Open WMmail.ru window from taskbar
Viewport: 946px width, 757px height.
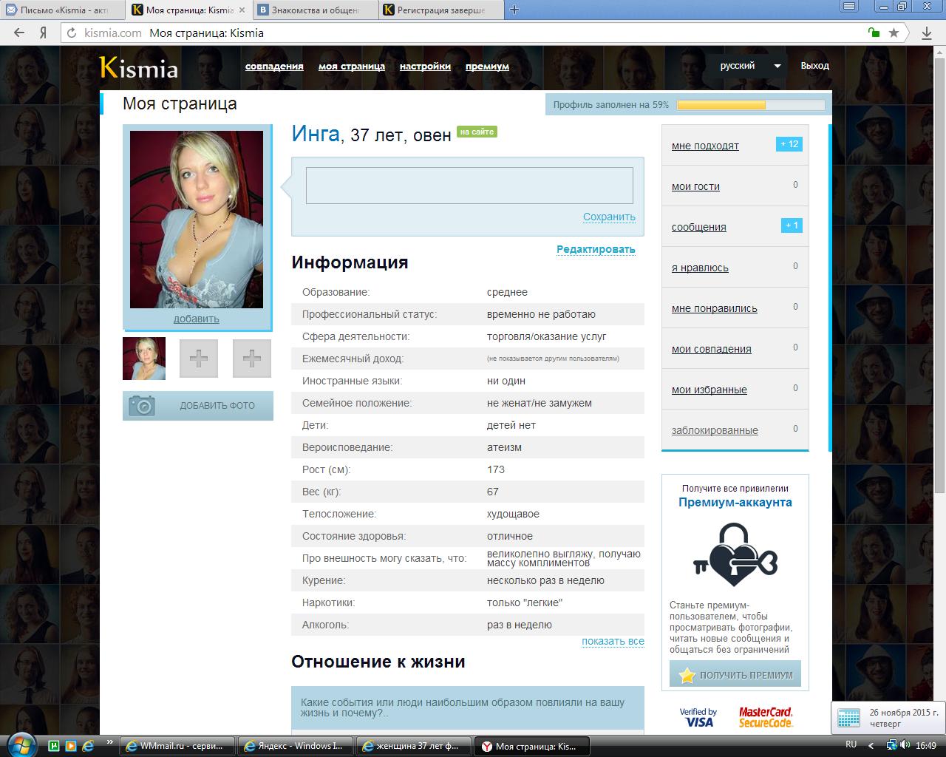(x=177, y=746)
